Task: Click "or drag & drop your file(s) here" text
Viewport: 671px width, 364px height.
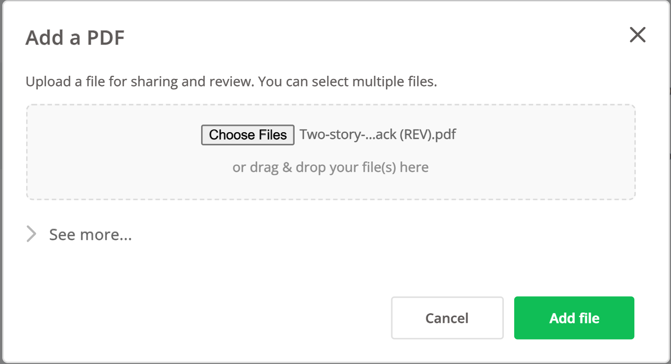Action: (331, 168)
